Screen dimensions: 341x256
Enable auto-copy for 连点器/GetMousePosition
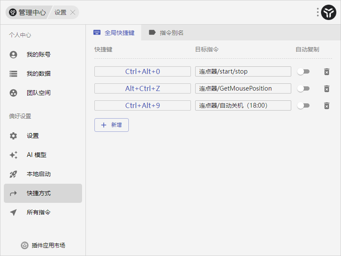[303, 88]
